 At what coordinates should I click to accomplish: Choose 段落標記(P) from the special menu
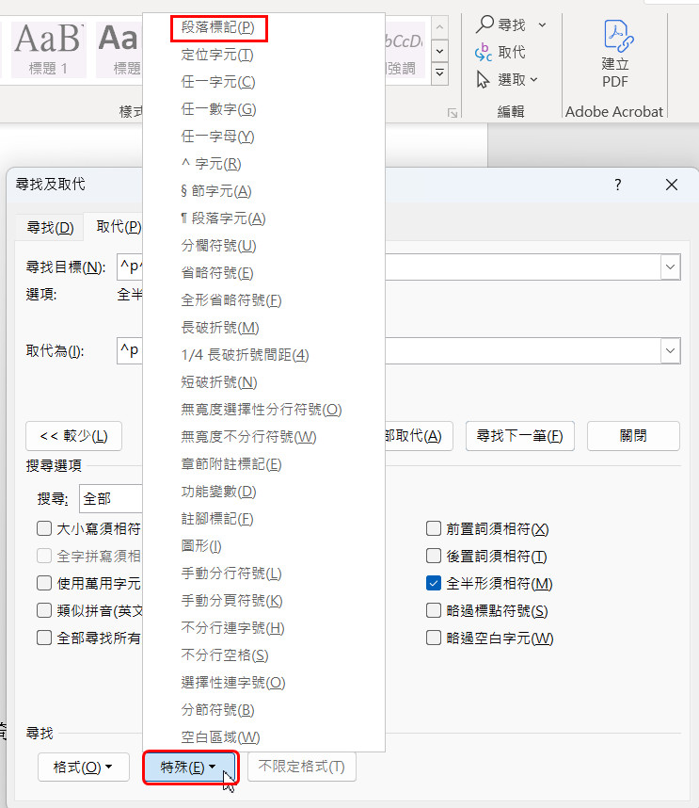pos(217,28)
